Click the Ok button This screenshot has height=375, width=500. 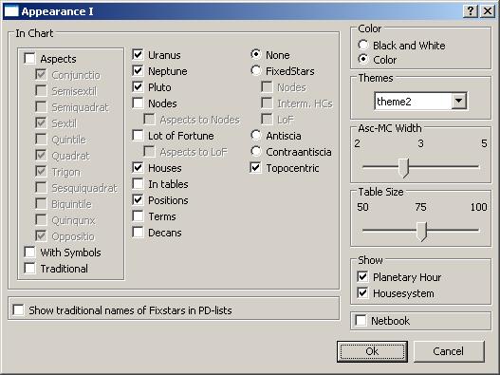(x=372, y=351)
